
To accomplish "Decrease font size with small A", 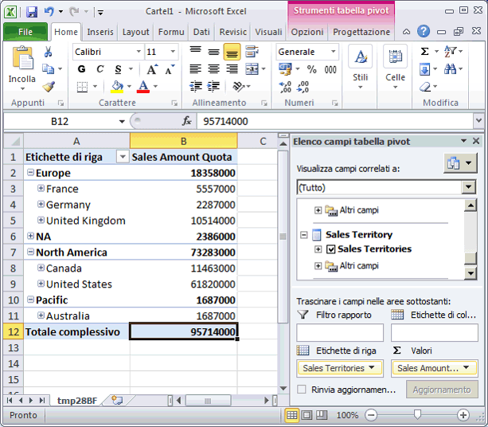I will point(170,69).
